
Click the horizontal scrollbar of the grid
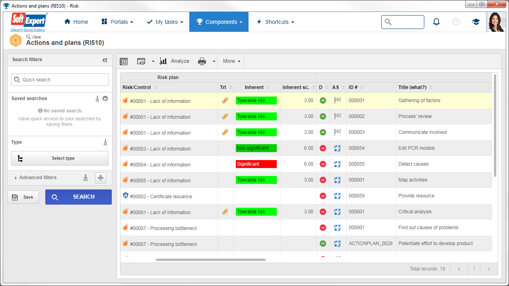pyautogui.click(x=211, y=260)
